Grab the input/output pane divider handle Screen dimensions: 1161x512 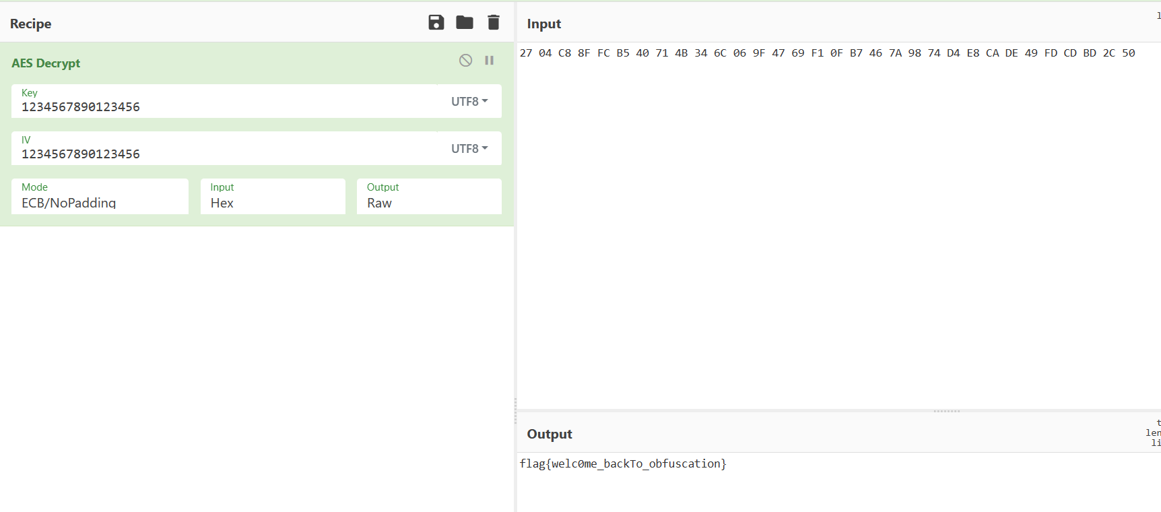tap(946, 410)
